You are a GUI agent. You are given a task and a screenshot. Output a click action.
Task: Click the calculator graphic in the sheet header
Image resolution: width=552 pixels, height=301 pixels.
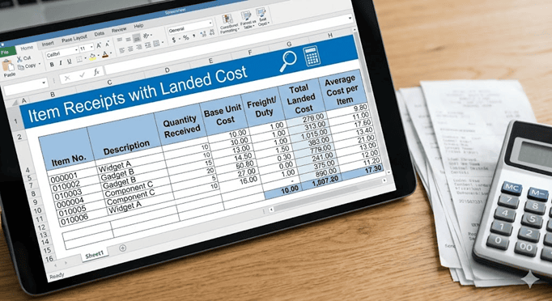(312, 56)
